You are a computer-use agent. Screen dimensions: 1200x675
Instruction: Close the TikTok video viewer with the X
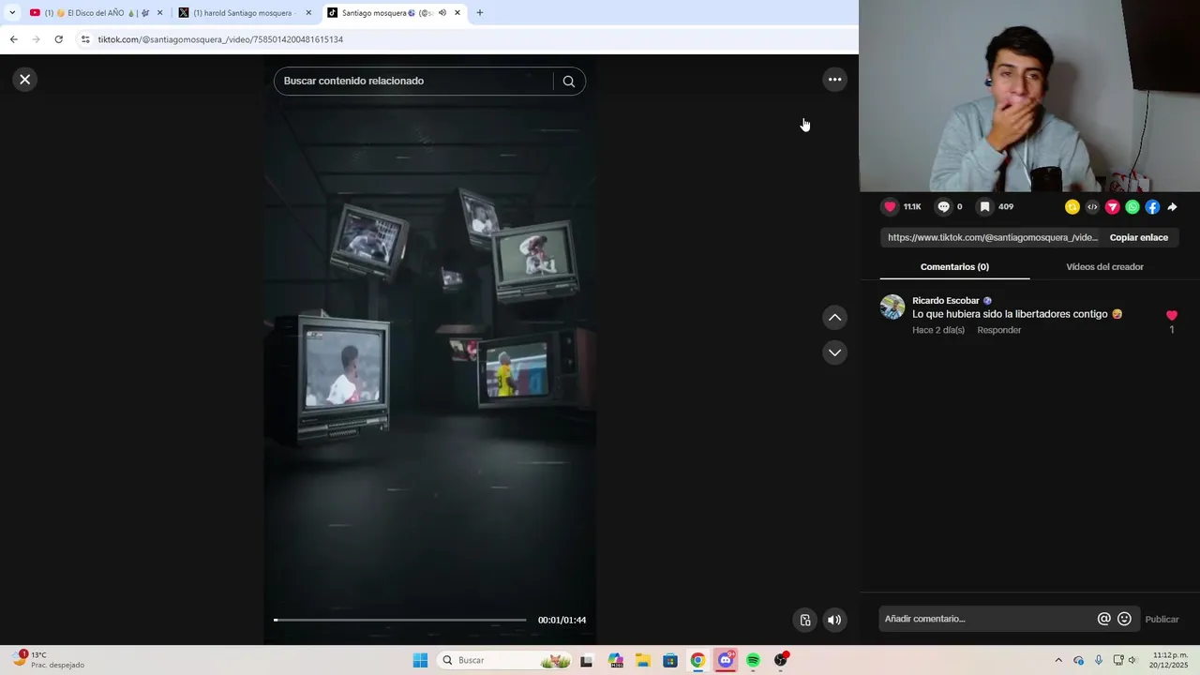tap(25, 80)
